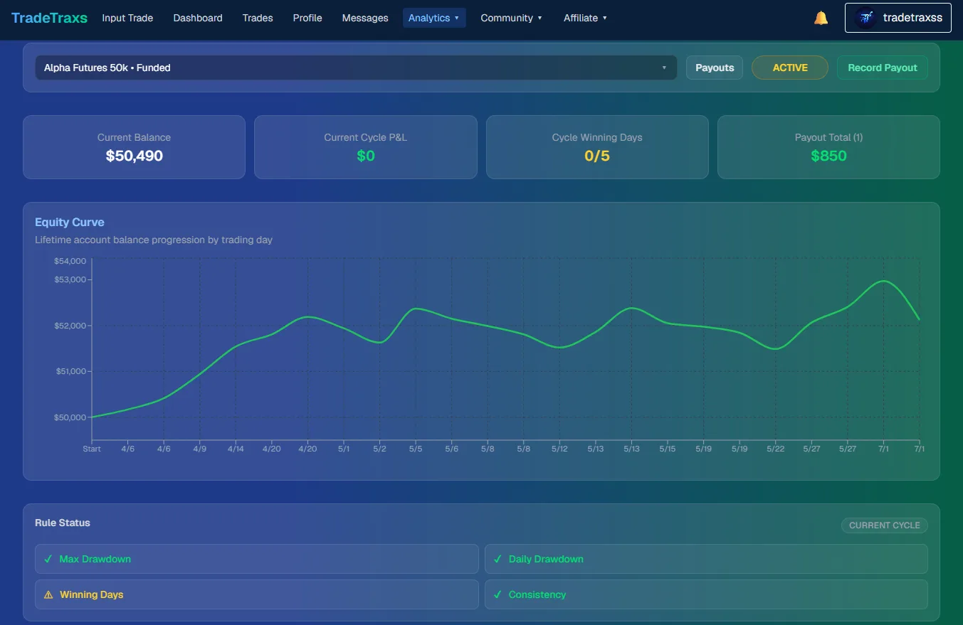963x625 pixels.
Task: Click the 5/1 date axis label
Action: (x=344, y=449)
